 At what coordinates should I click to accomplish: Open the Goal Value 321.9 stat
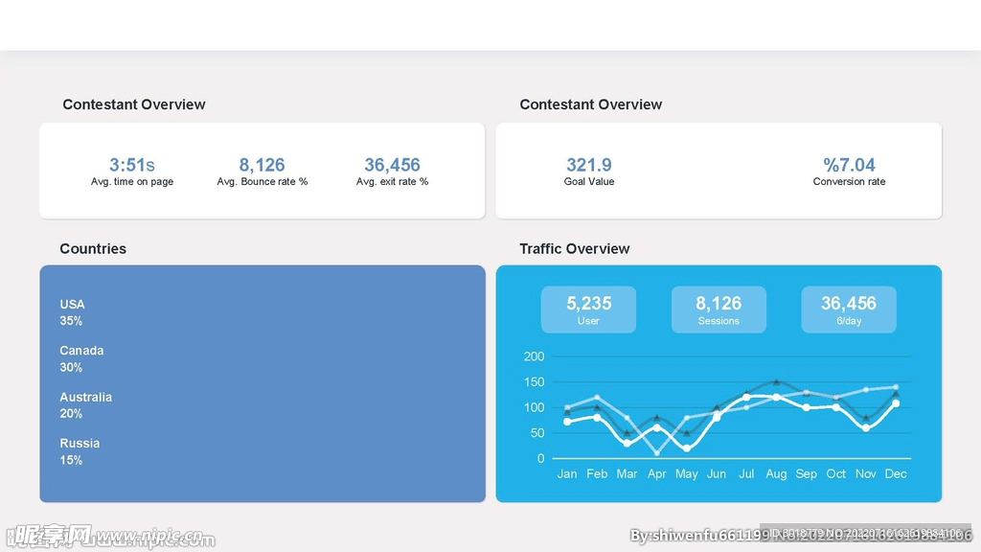coord(588,171)
